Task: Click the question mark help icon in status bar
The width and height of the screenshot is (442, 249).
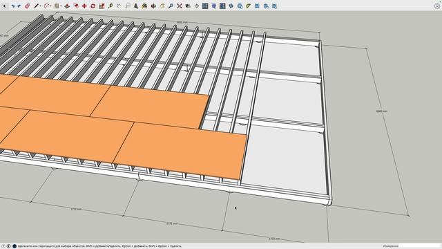Action: pos(3,246)
